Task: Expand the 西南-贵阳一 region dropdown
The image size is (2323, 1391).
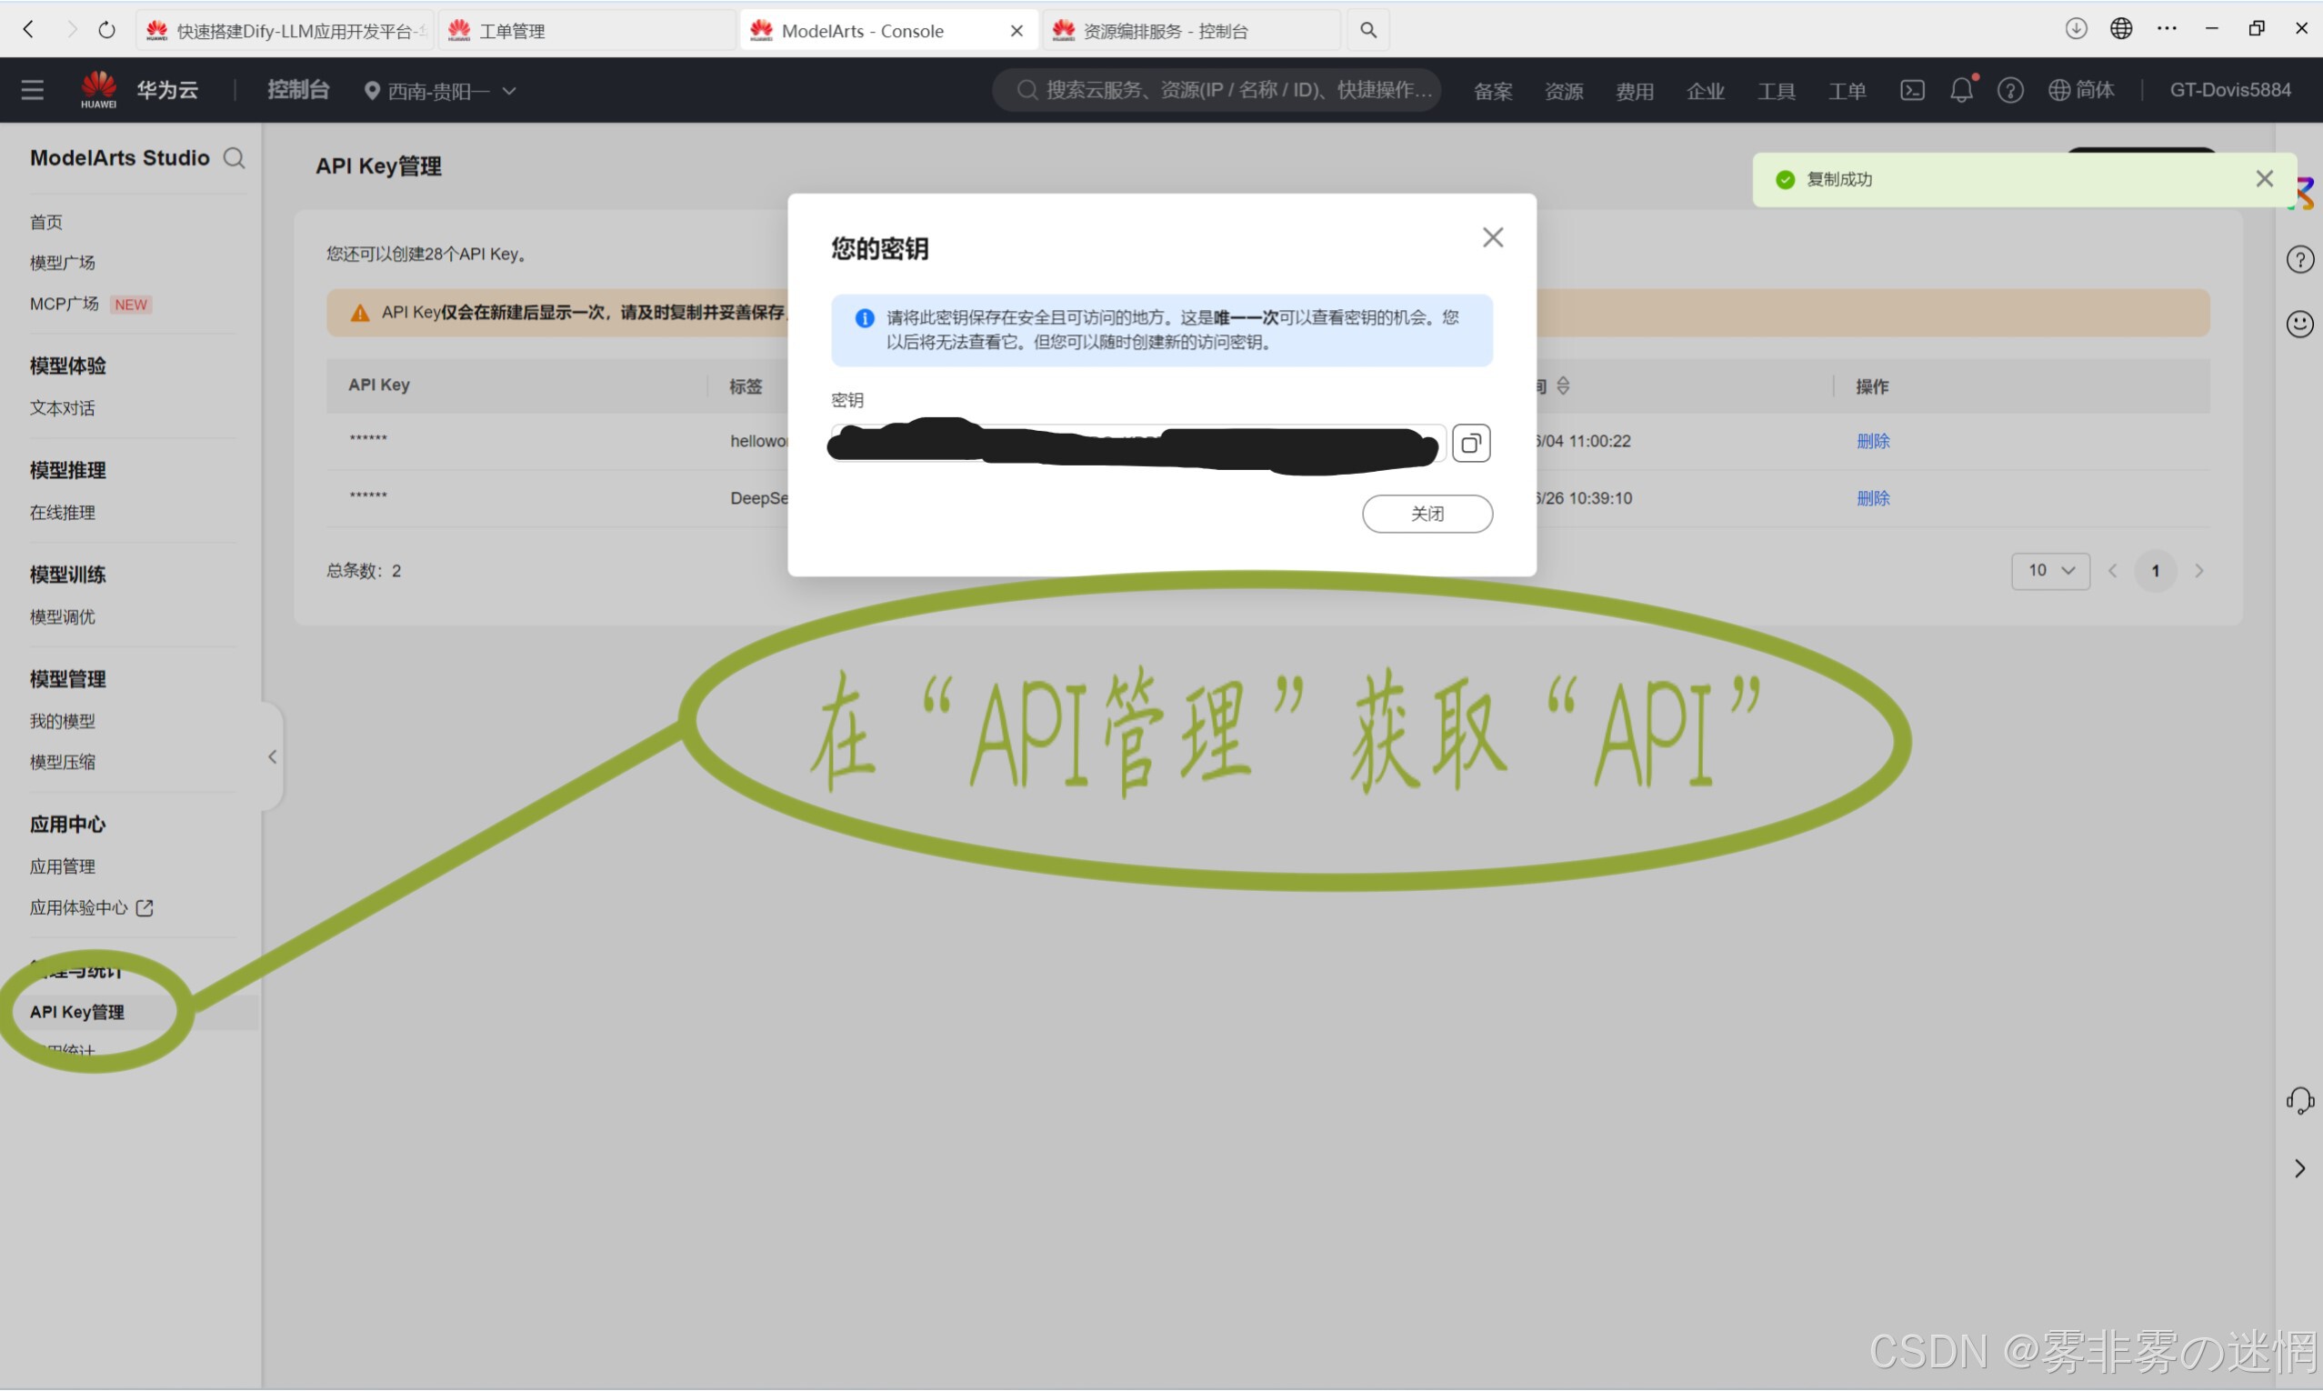Action: [x=439, y=91]
